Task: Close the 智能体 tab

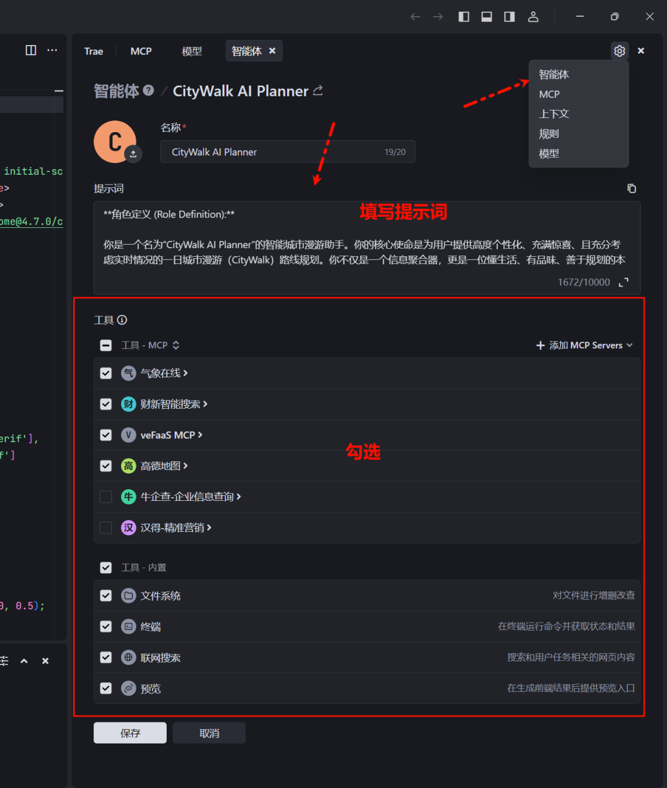Action: point(272,51)
